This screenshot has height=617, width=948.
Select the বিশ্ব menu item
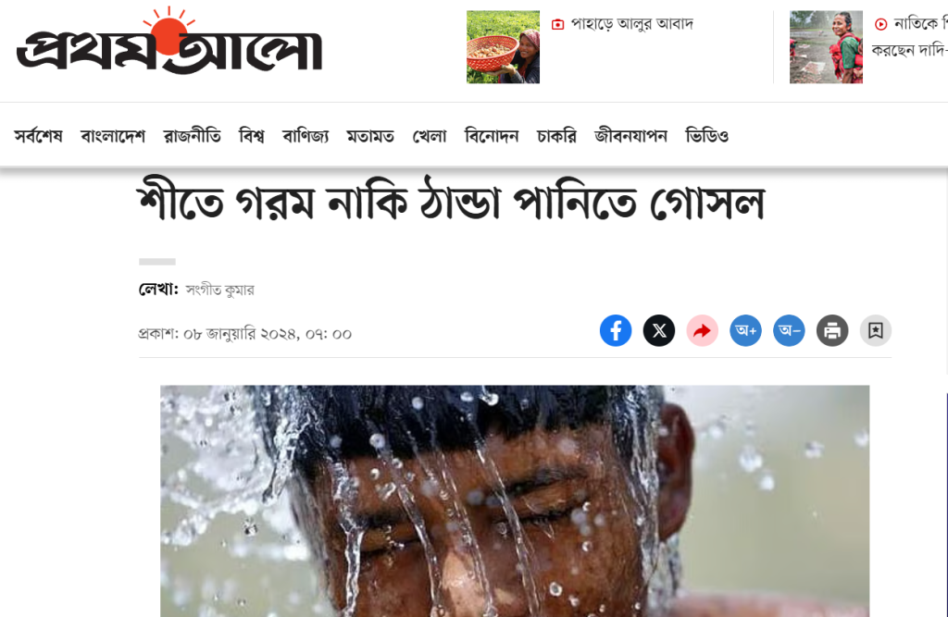point(252,136)
